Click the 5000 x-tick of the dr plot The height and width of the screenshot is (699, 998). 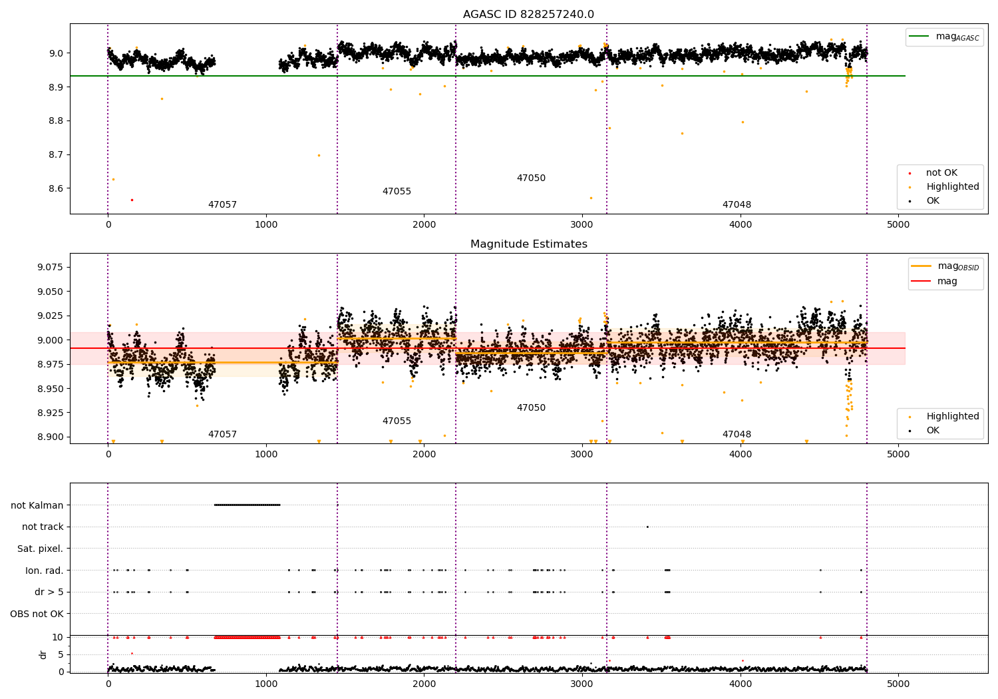point(898,684)
